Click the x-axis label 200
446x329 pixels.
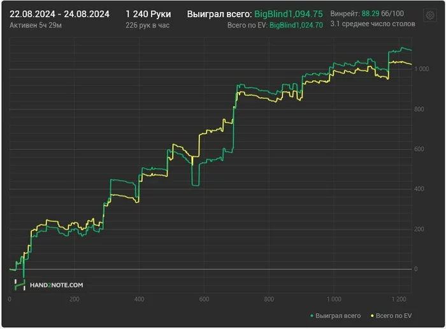pyautogui.click(x=75, y=299)
